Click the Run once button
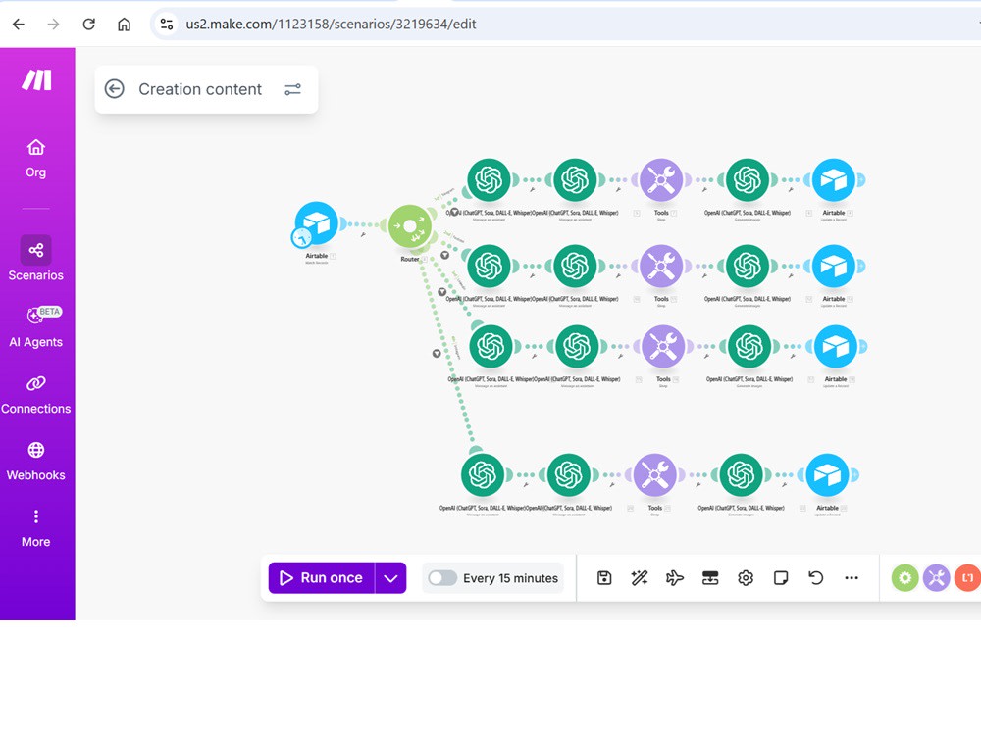Viewport: 981px width, 735px height. click(322, 578)
